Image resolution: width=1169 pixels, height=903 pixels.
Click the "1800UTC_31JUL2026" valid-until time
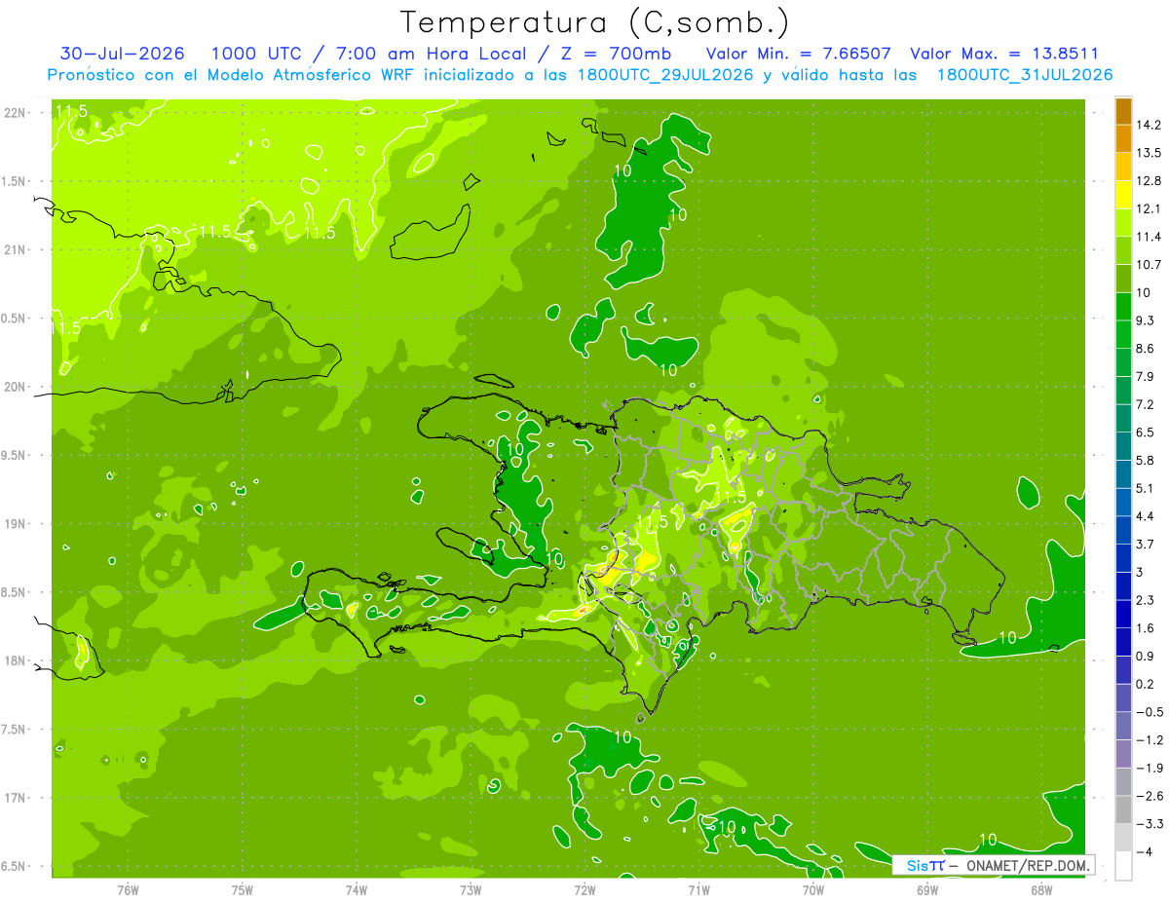(x=1024, y=75)
